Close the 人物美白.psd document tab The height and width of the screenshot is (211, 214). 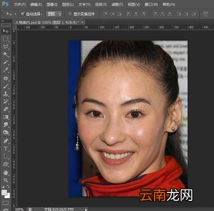tap(83, 22)
